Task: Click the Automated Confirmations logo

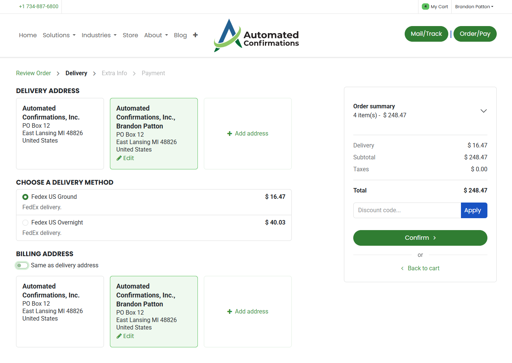Action: tap(256, 36)
